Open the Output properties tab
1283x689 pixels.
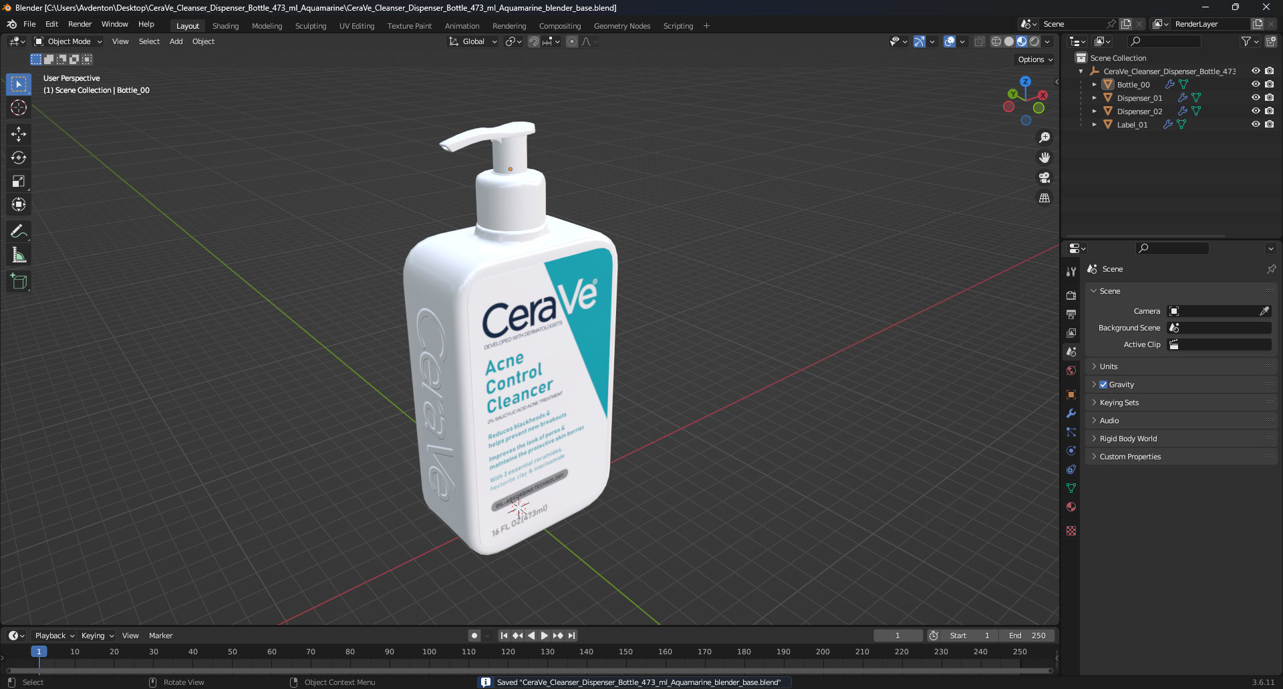point(1071,314)
